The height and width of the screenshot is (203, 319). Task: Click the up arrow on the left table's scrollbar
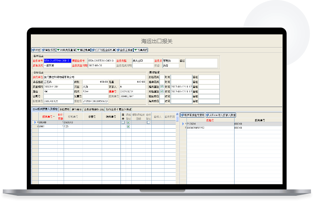tap(177, 114)
